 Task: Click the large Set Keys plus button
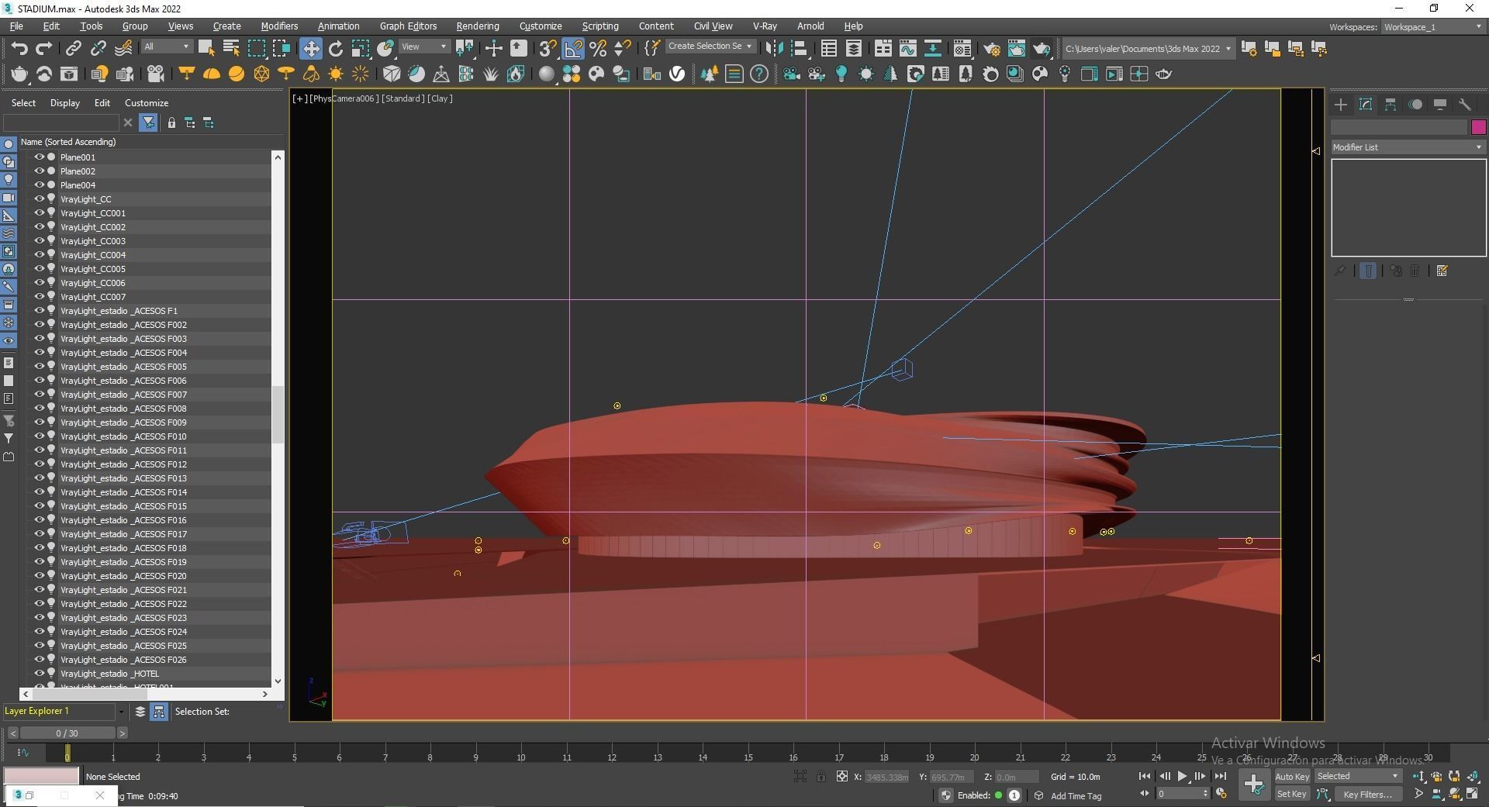[1253, 785]
